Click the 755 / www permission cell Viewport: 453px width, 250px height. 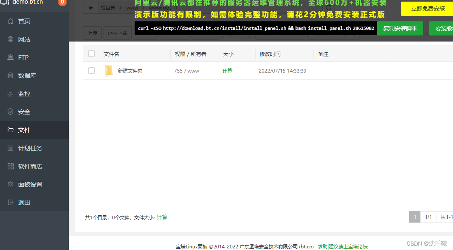pyautogui.click(x=186, y=71)
